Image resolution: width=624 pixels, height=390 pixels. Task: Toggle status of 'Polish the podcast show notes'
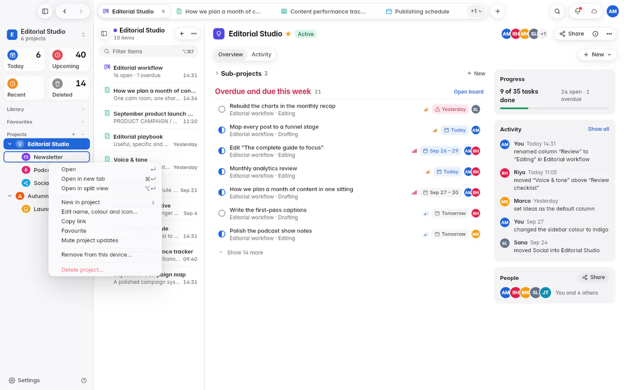coord(222,234)
